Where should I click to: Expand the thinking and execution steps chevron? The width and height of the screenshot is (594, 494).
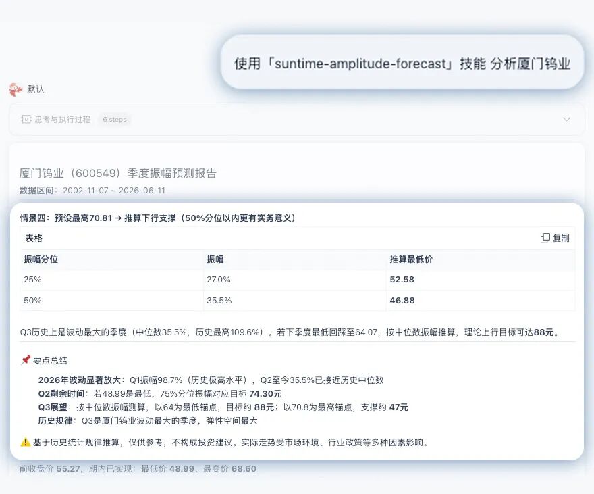point(566,119)
